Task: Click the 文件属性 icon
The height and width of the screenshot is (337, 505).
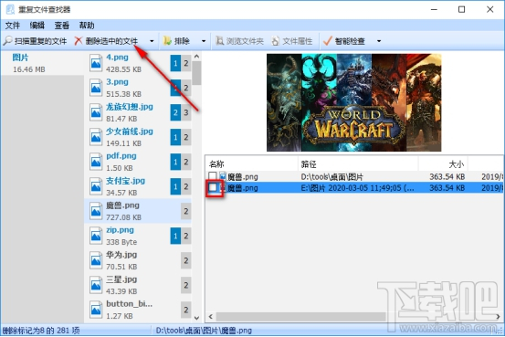Action: point(276,41)
